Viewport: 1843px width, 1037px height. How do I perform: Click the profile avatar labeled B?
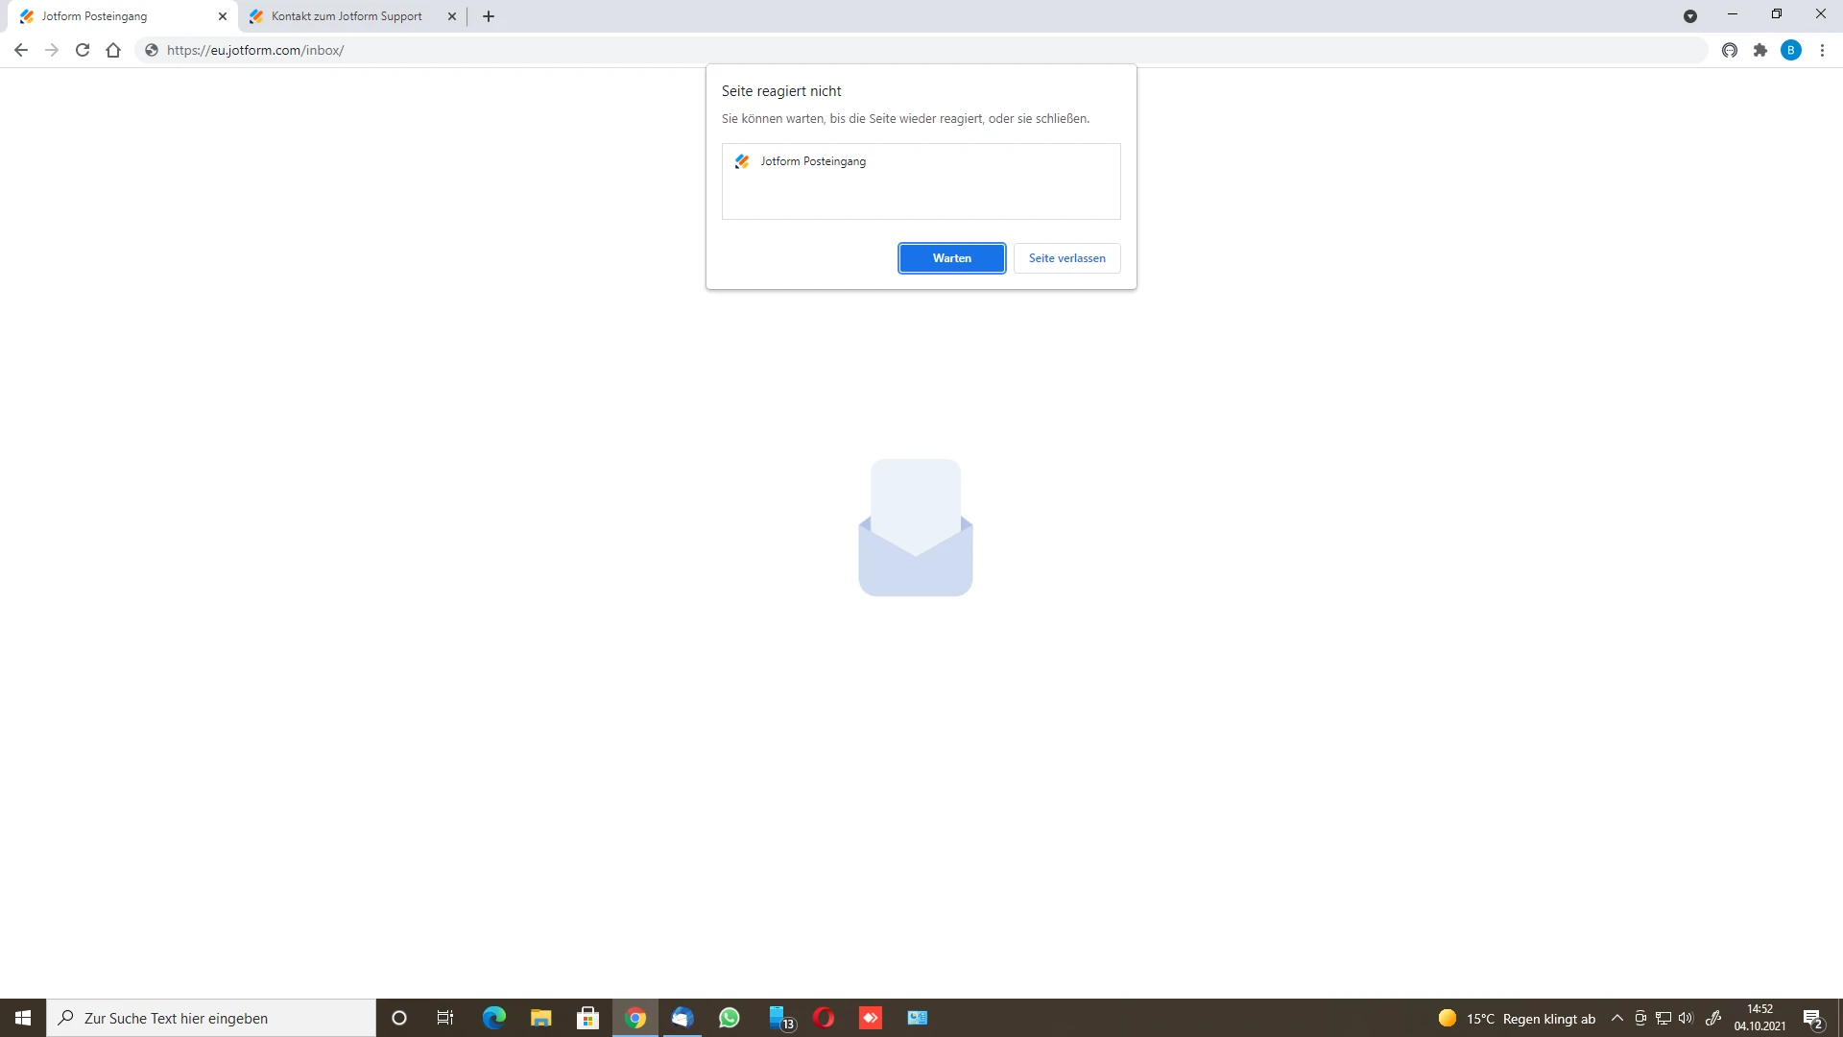point(1792,50)
